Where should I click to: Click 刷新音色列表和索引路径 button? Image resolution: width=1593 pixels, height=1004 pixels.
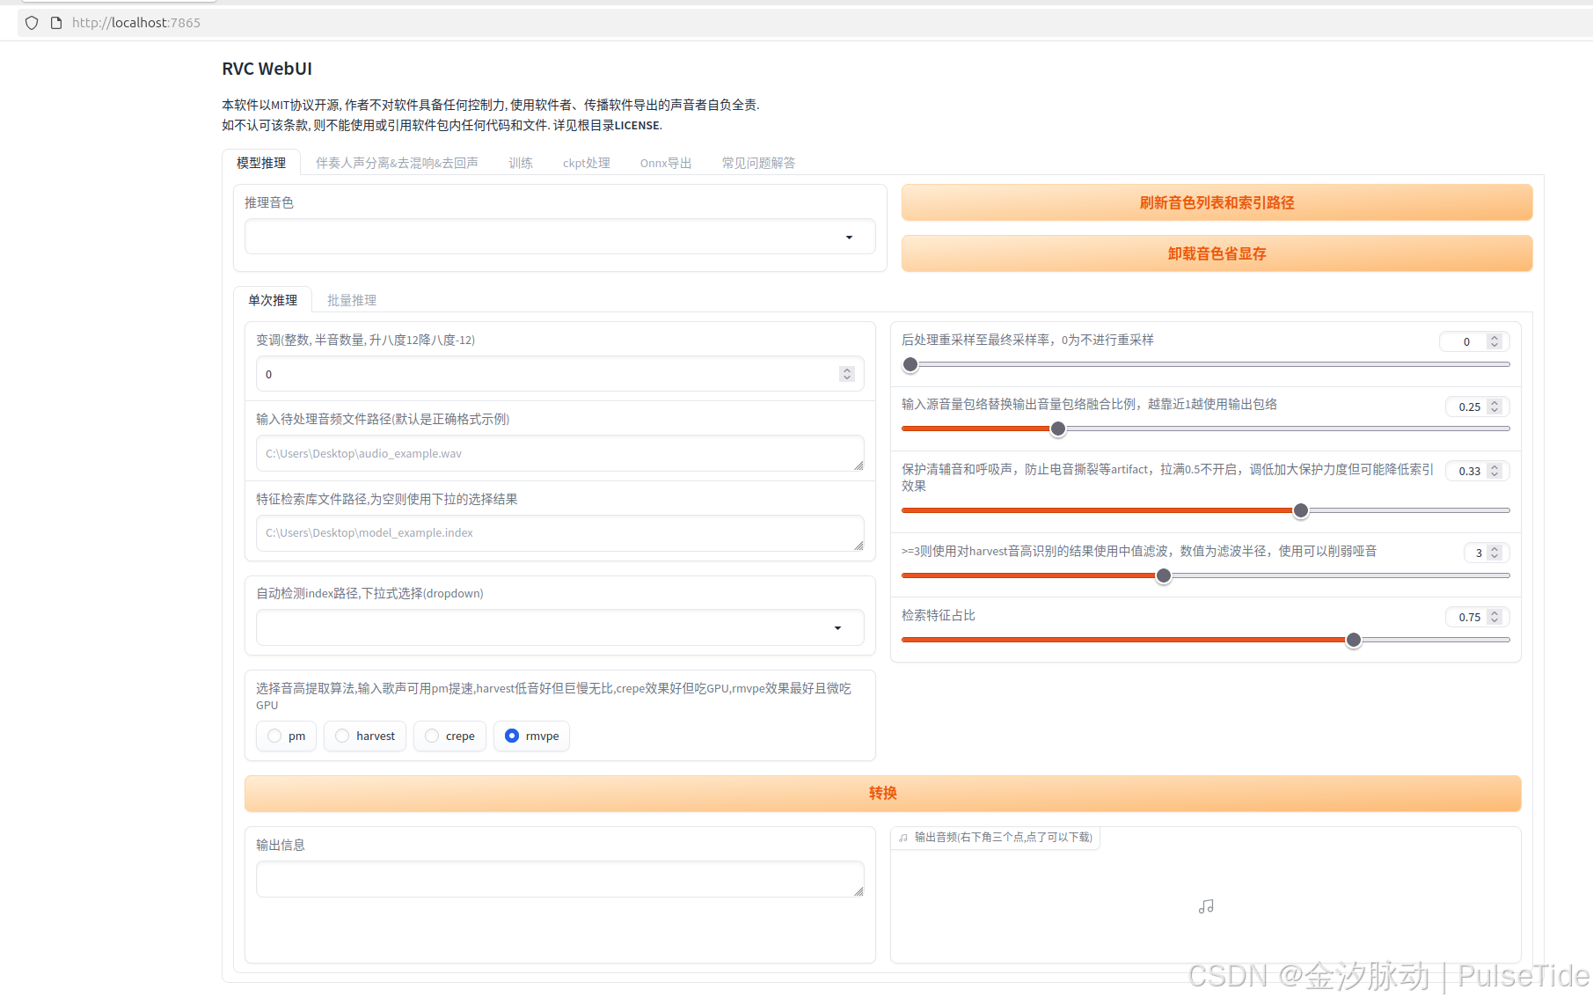1217,202
